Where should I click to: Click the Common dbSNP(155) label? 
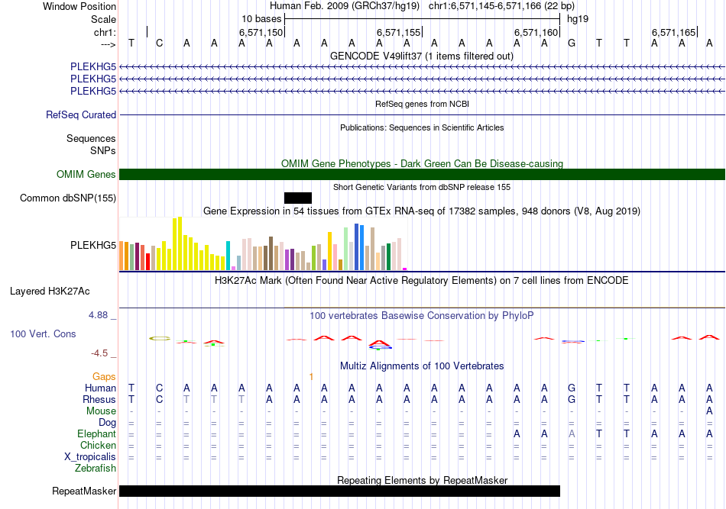[x=68, y=198]
